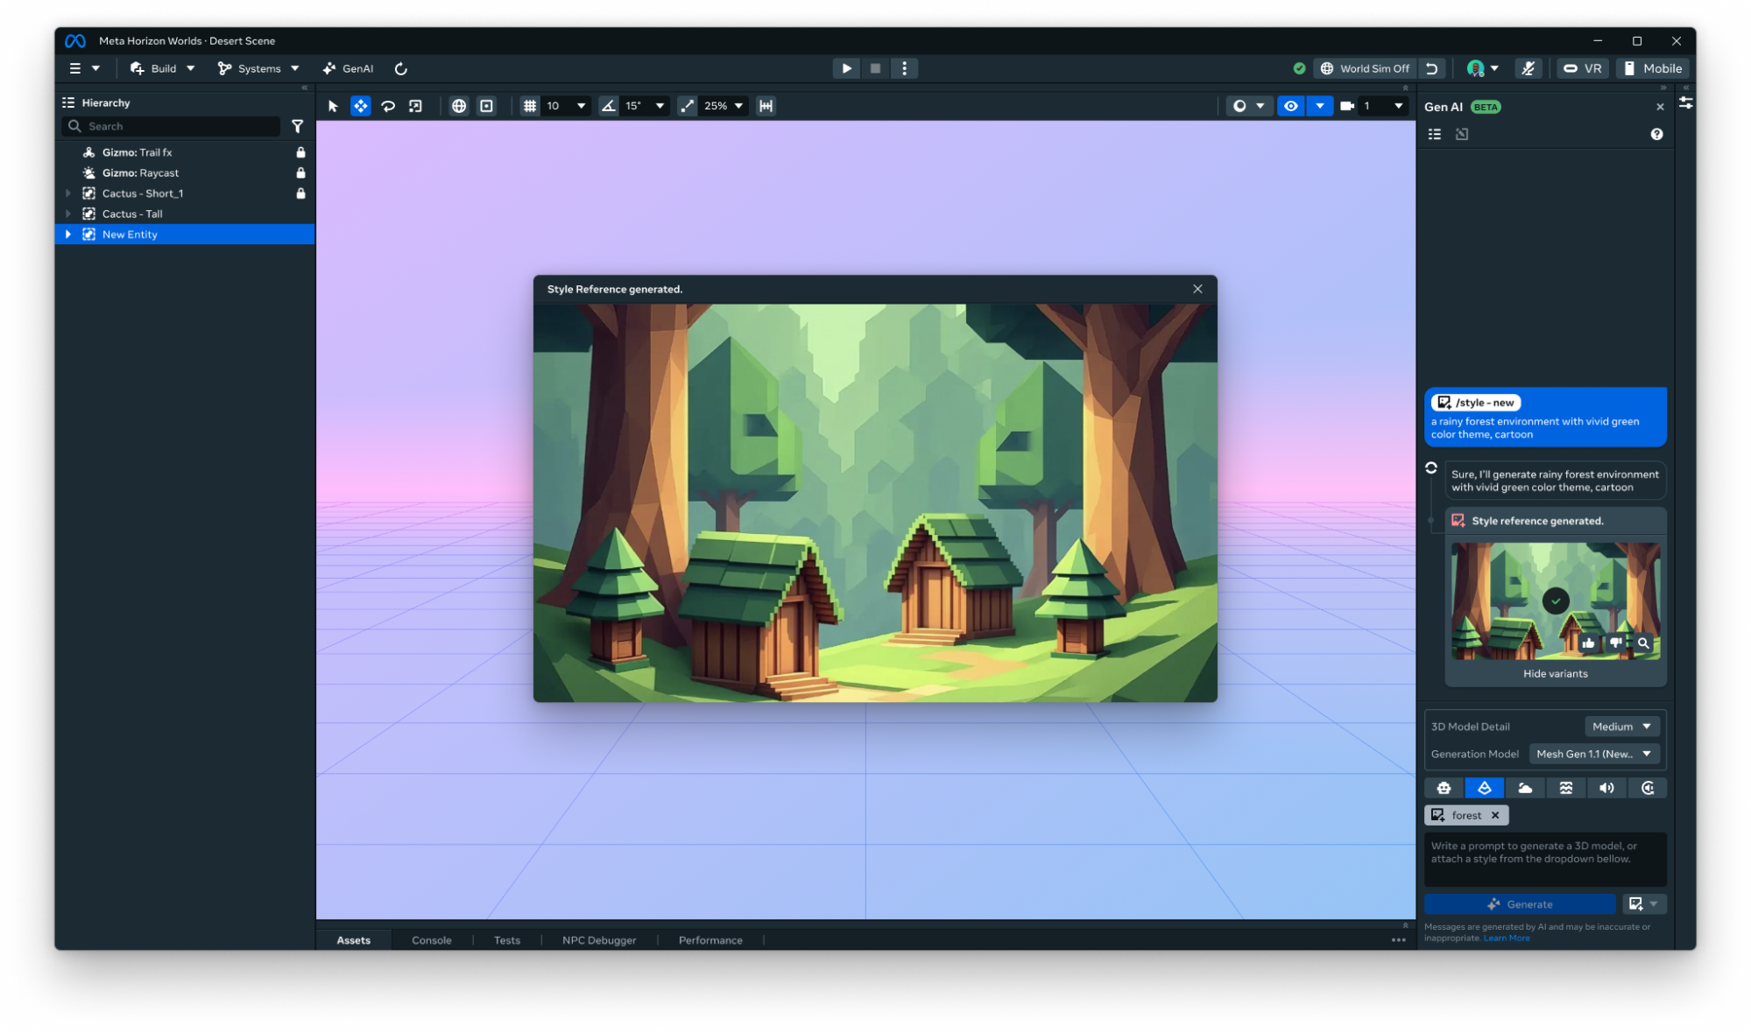
Task: Click the globe world-space icon
Action: (459, 106)
